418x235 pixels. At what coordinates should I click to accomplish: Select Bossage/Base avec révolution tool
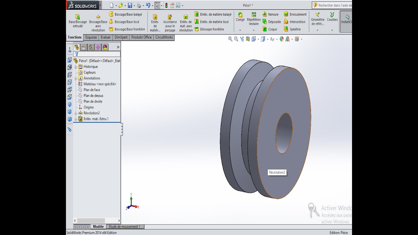(x=98, y=23)
